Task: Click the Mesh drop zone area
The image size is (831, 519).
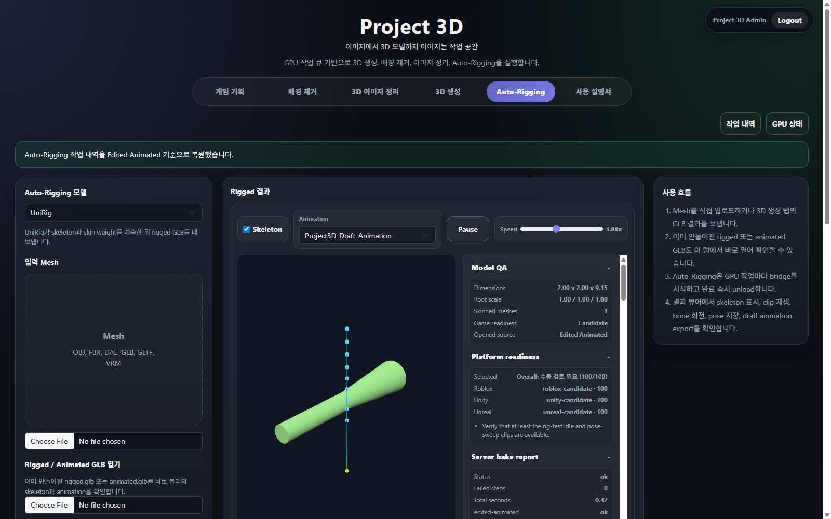Action: (x=114, y=349)
